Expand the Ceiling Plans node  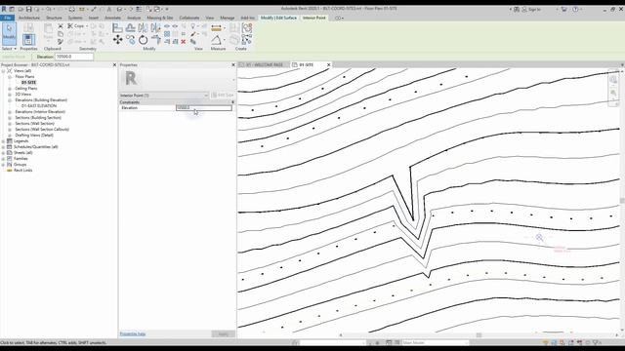tap(10, 89)
